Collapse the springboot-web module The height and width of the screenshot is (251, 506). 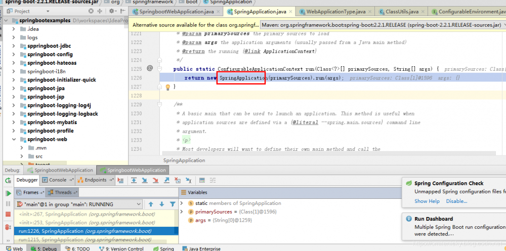(x=14, y=139)
